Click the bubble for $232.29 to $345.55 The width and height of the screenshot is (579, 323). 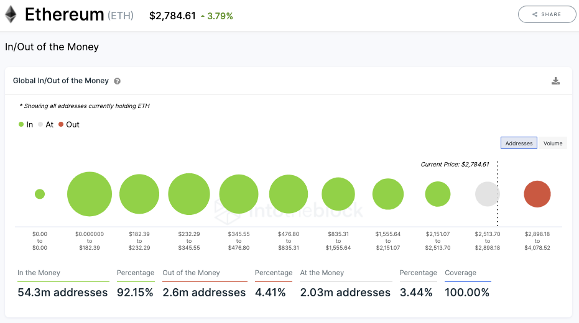coord(189,194)
